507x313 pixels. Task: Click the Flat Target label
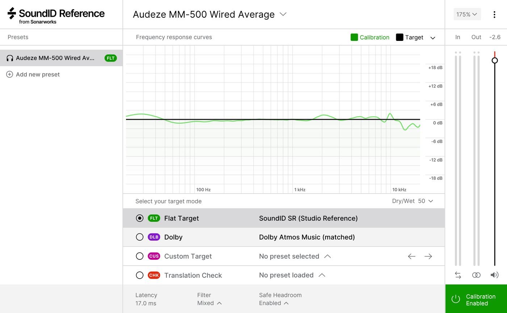point(181,218)
